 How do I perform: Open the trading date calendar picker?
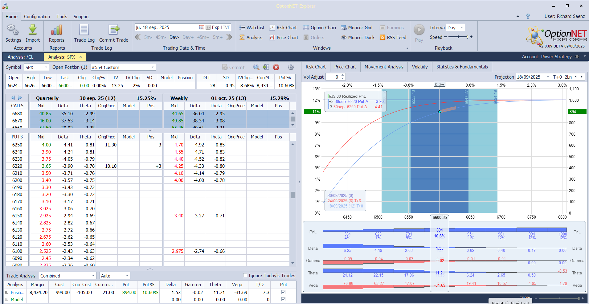pyautogui.click(x=202, y=27)
